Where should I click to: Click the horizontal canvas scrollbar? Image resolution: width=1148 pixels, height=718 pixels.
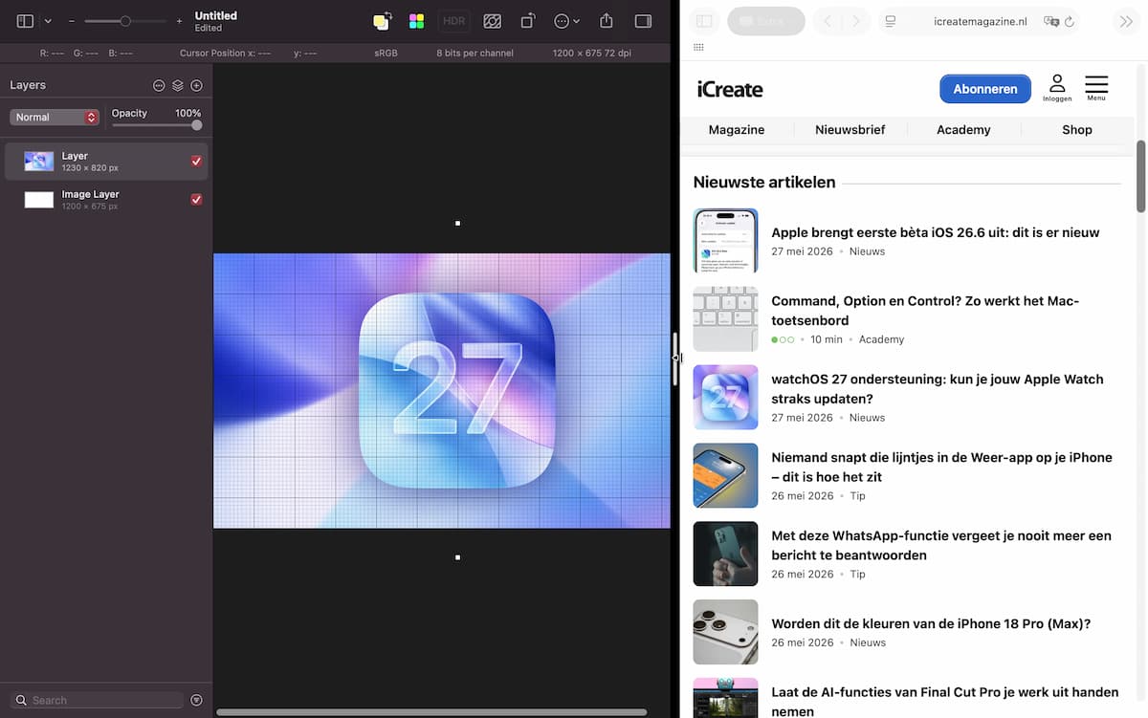pos(431,712)
